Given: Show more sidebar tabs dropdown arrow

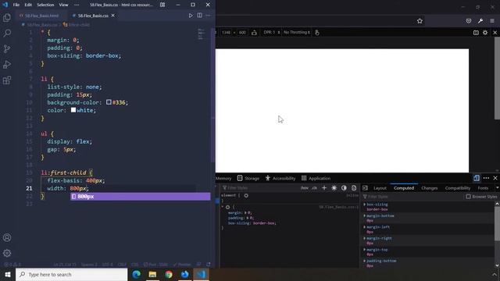Looking at the screenshot, I should click(497, 188).
